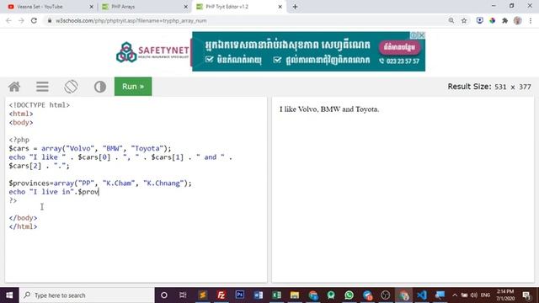
Task: Click the shield download extension icon
Action: [479, 20]
